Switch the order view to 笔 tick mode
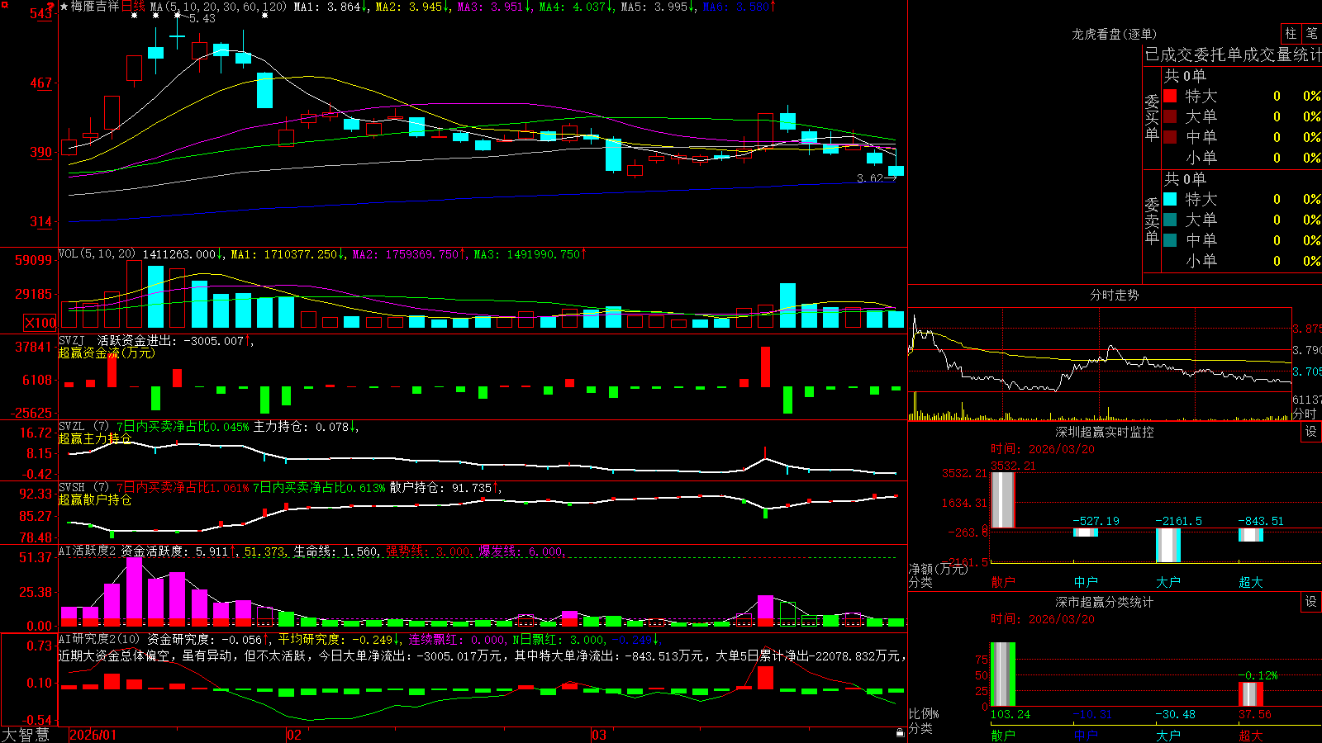The width and height of the screenshot is (1322, 743). coord(1311,34)
